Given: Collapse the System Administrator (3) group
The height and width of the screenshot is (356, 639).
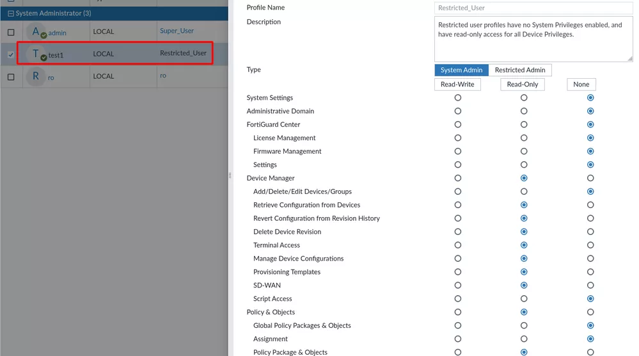Looking at the screenshot, I should (x=11, y=13).
